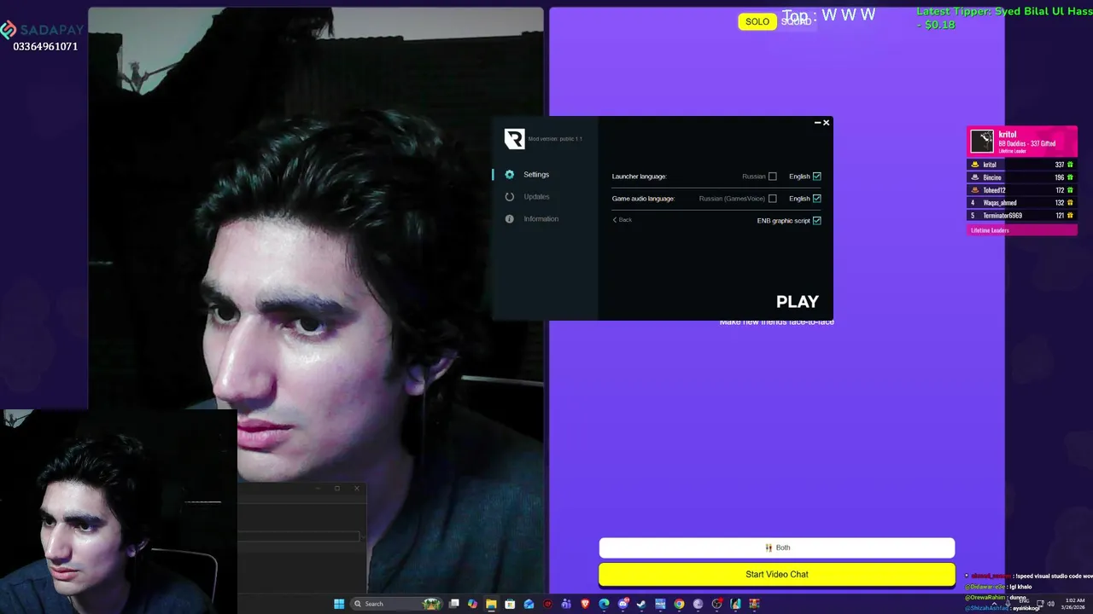Click the Terminator6969 leaderboard row
This screenshot has width=1093, height=614.
[x=1022, y=216]
